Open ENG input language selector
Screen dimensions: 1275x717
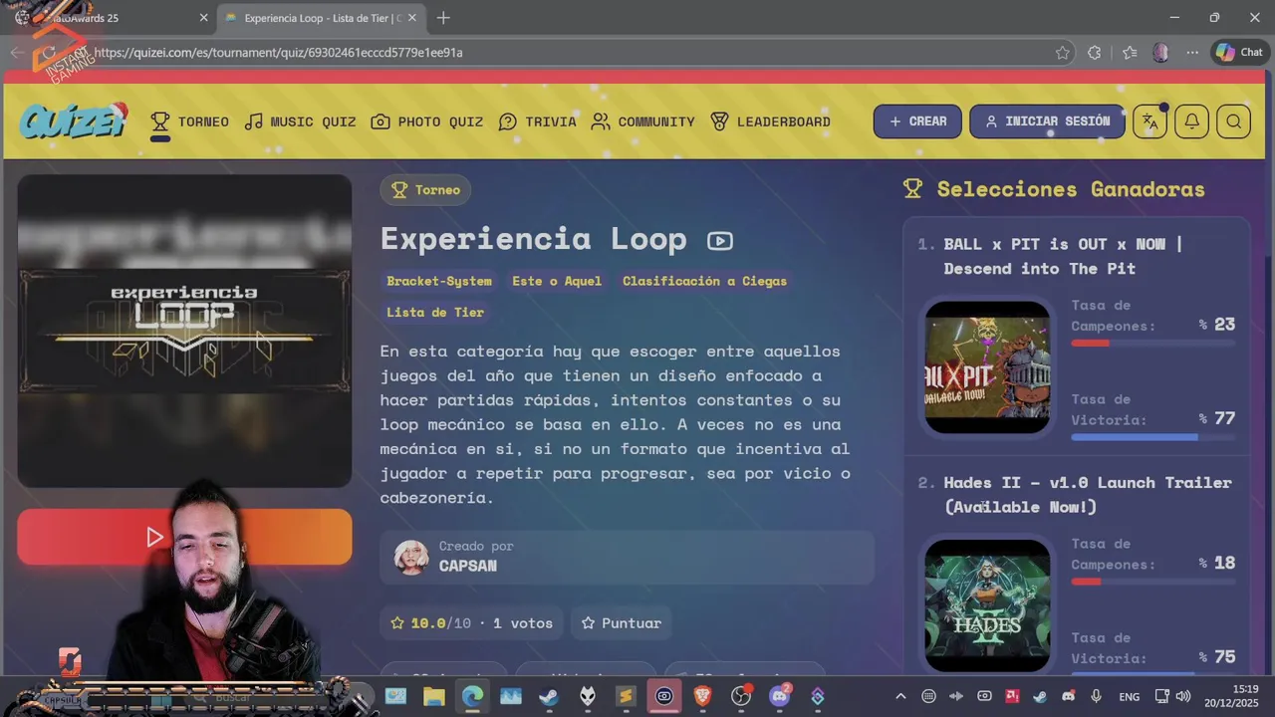(1130, 697)
